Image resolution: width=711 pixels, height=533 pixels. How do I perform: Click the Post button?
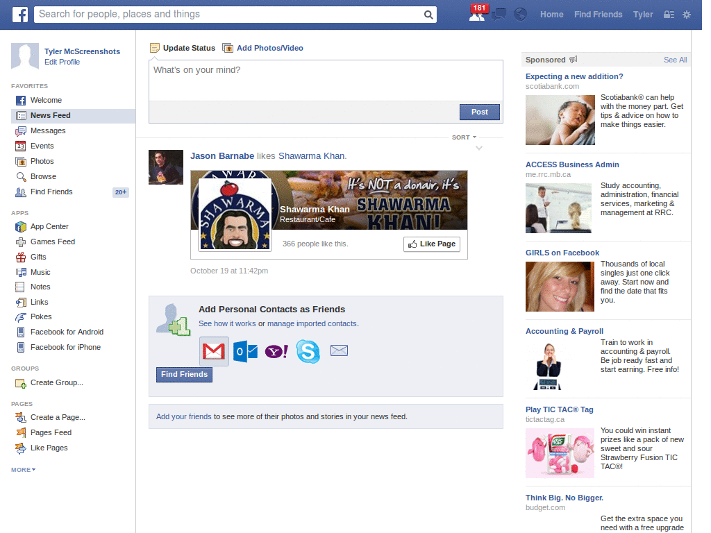pos(480,112)
